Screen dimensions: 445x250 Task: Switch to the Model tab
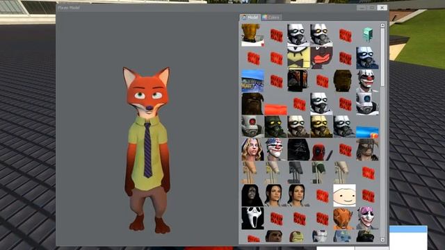click(x=250, y=17)
